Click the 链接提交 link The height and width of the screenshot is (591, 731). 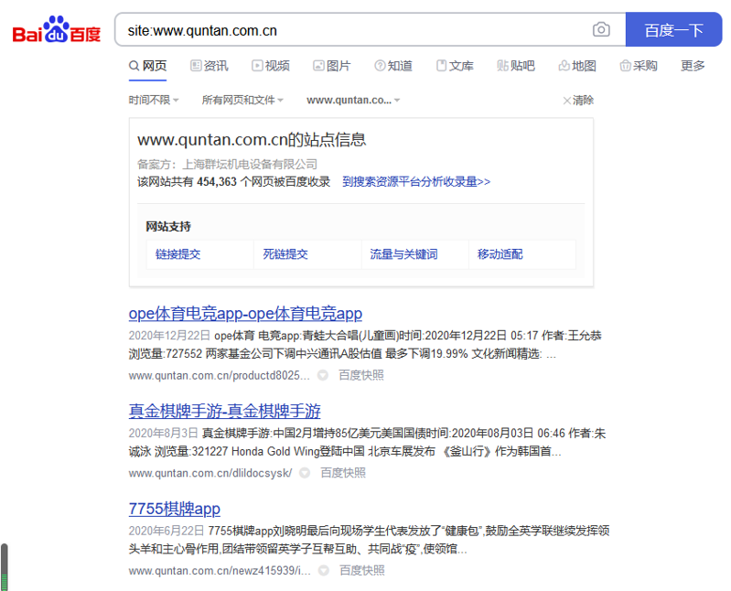(x=178, y=254)
